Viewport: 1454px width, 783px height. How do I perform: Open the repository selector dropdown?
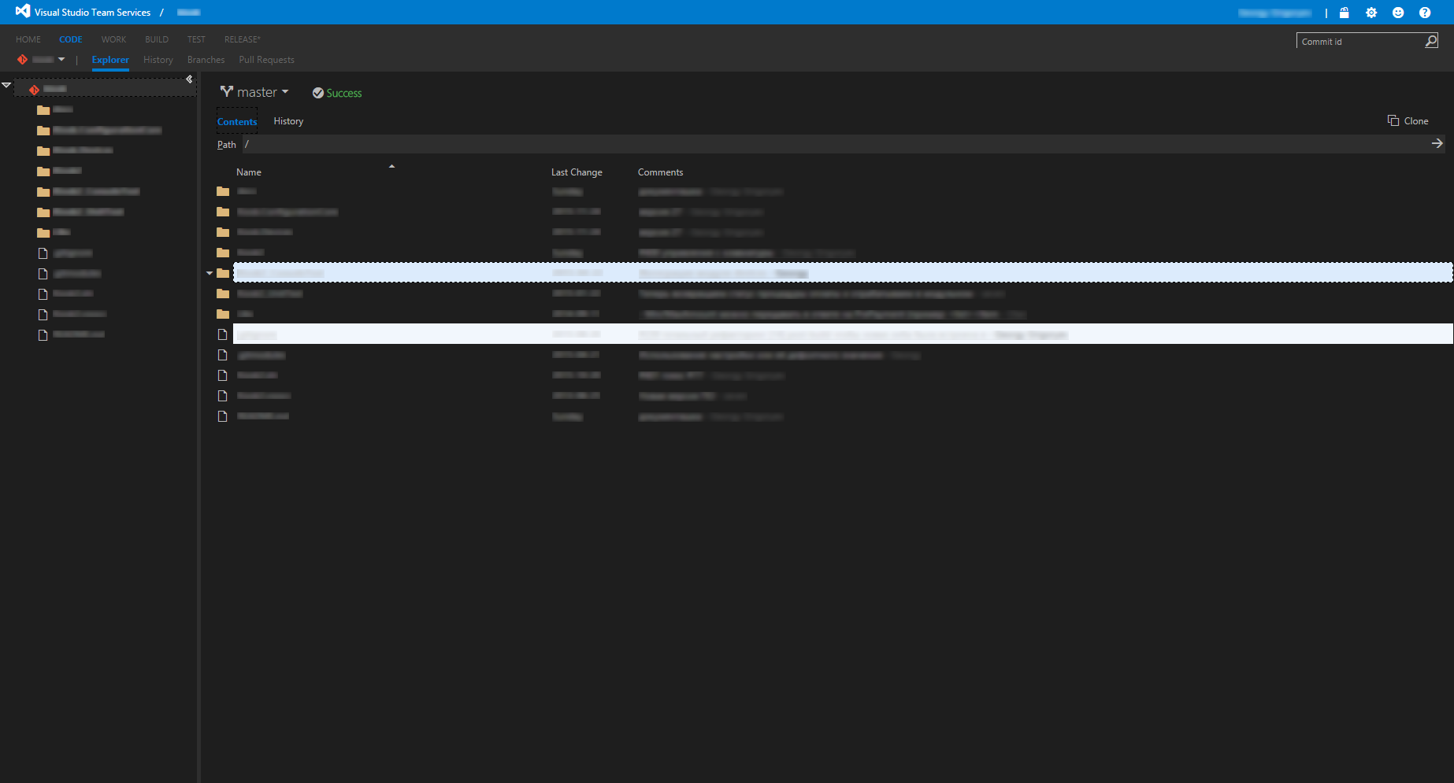[42, 60]
